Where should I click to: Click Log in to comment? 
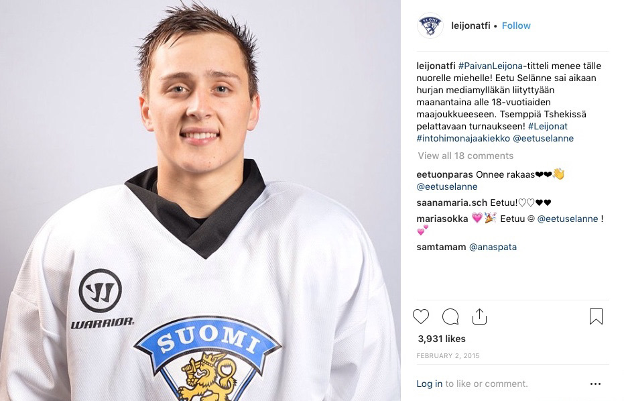pyautogui.click(x=430, y=384)
